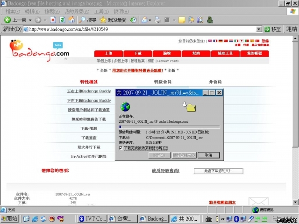This screenshot has width=299, height=224.
Task: Click the Badongo.com logo
Action: coord(39,50)
